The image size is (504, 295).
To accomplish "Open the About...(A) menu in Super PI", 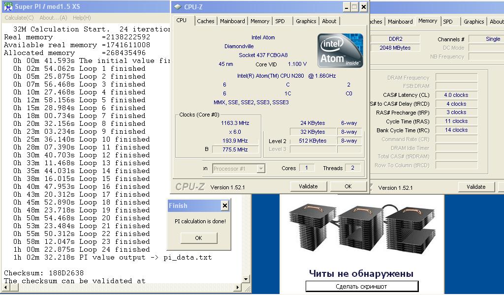I will tap(53, 18).
